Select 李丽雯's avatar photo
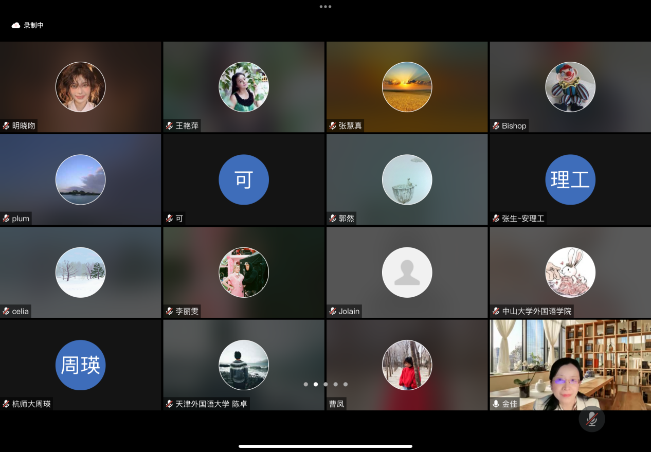The image size is (651, 452). point(244,273)
